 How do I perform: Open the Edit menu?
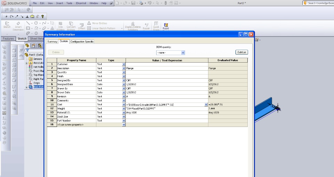(x=42, y=3)
